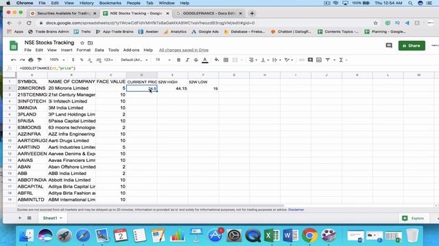The height and width of the screenshot is (246, 439).
Task: Insert a comment from the toolbar
Action: [310, 60]
